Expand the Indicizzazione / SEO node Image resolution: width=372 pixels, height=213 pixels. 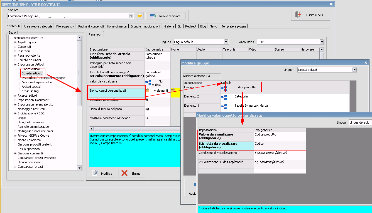click(15, 113)
